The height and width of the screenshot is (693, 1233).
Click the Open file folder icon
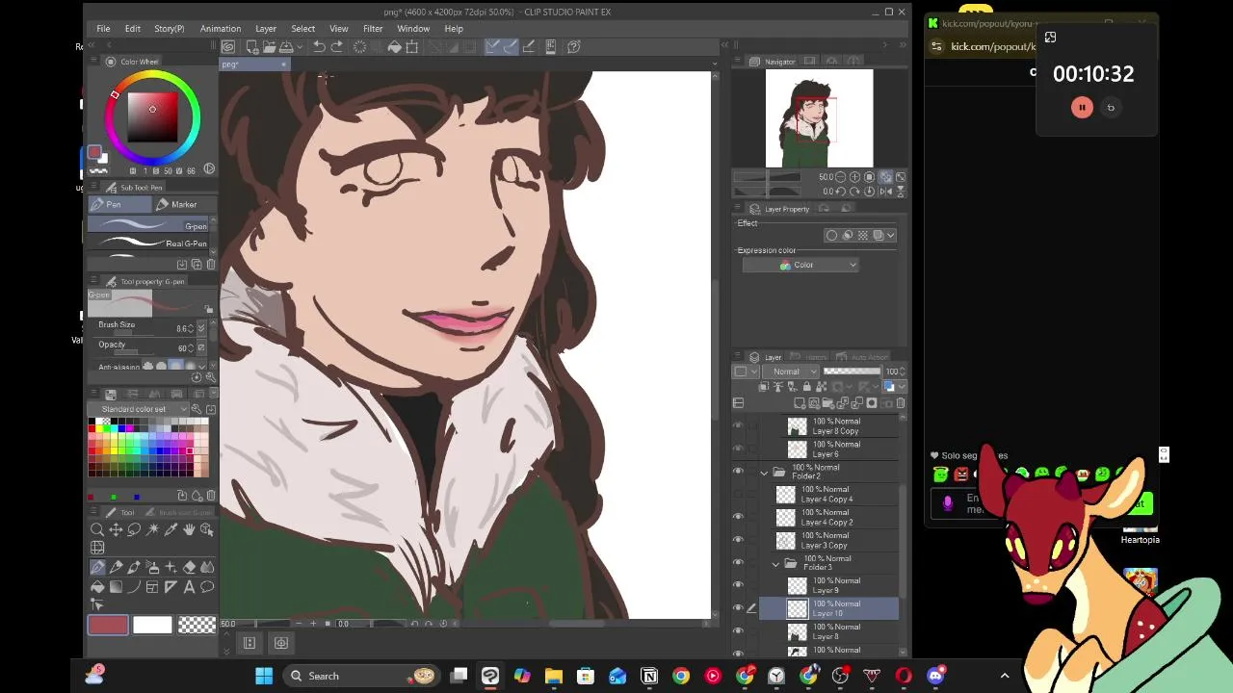pyautogui.click(x=269, y=46)
